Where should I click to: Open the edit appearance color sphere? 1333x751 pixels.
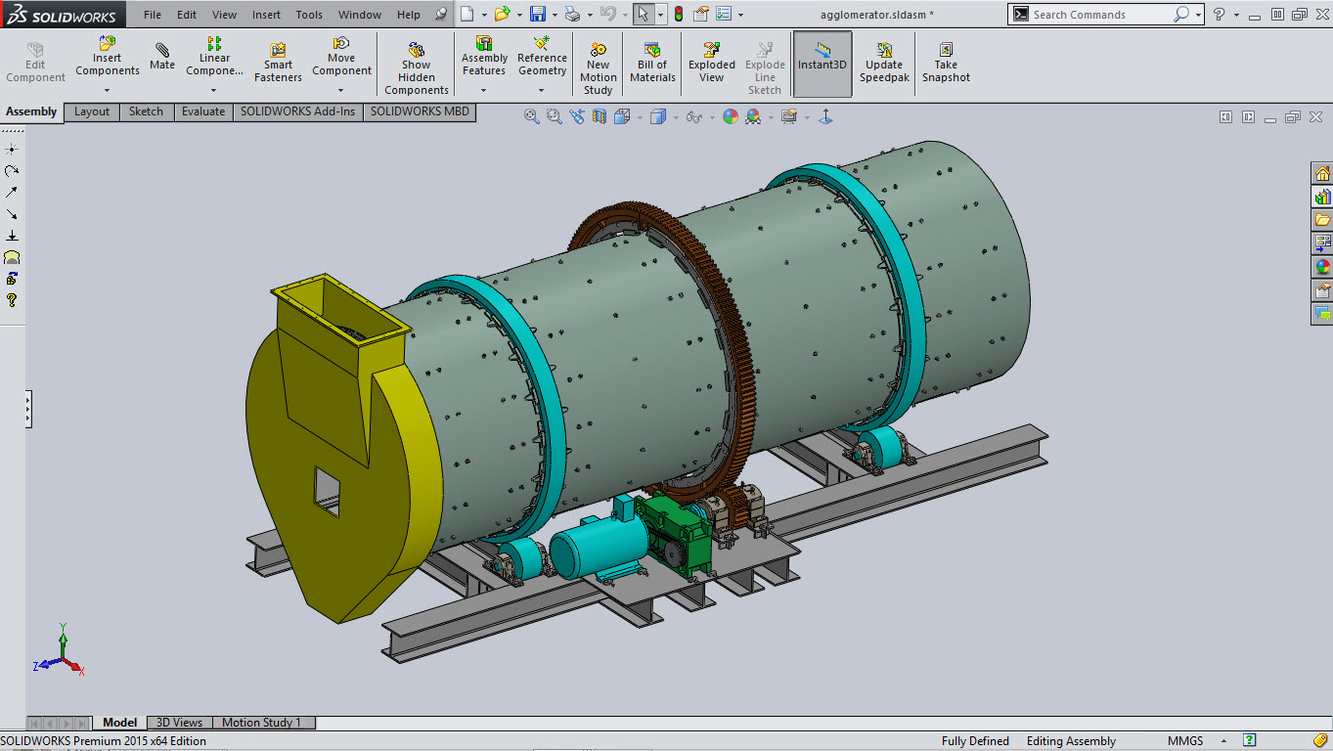(730, 117)
